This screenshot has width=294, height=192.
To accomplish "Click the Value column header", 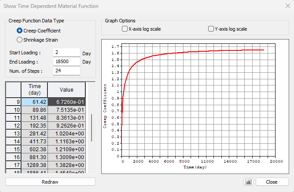I will (66, 90).
